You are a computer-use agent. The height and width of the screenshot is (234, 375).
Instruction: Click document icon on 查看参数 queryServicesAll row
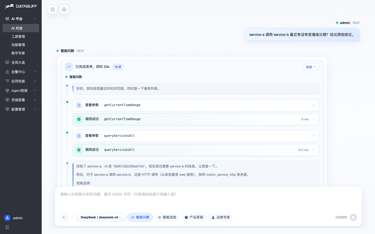coord(79,136)
